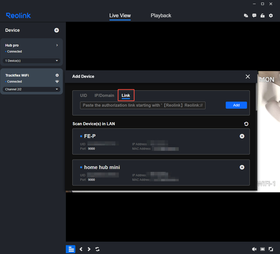Viewport: 280px width, 254px height.
Task: Refresh the LAN device scan
Action: pyautogui.click(x=246, y=124)
